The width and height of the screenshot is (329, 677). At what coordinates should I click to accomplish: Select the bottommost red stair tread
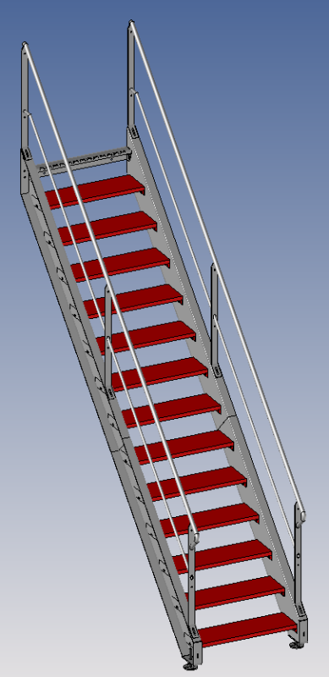tap(247, 629)
